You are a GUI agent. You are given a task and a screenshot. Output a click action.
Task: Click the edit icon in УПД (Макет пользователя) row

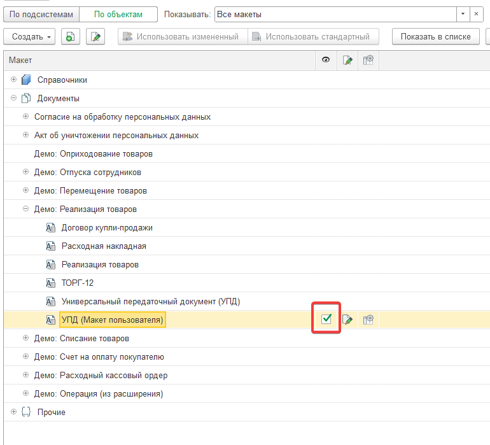(347, 320)
